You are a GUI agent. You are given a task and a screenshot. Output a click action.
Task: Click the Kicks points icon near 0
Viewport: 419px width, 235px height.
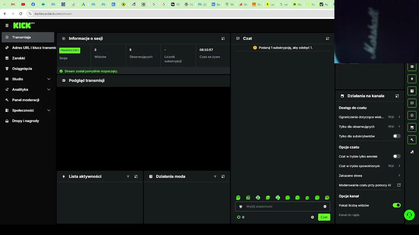coord(239,217)
